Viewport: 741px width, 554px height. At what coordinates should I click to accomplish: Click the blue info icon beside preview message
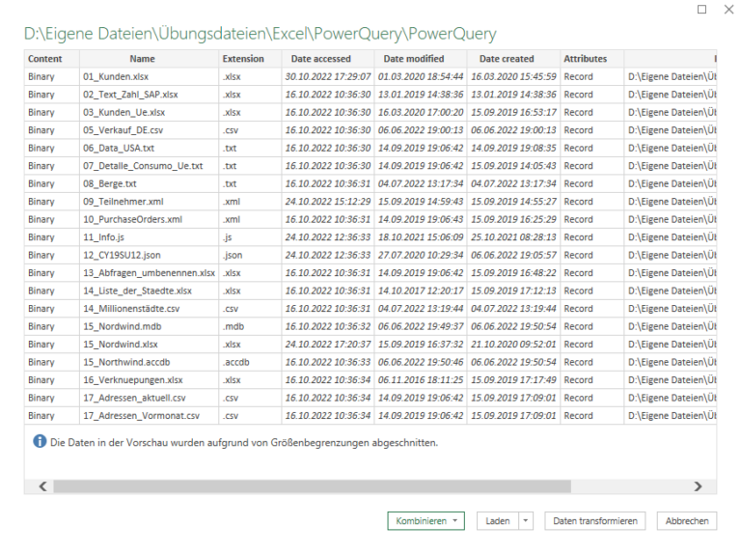point(40,441)
